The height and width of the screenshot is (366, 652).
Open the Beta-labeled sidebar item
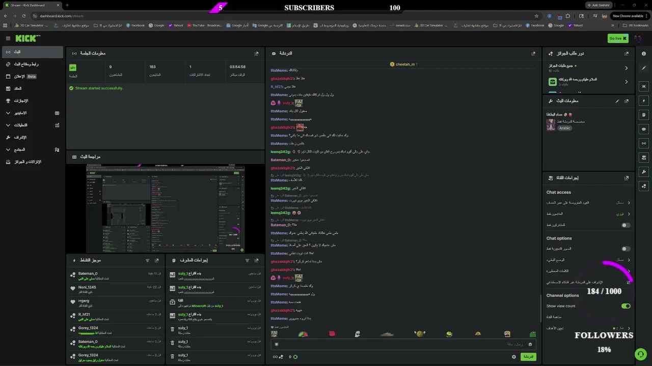coord(33,76)
